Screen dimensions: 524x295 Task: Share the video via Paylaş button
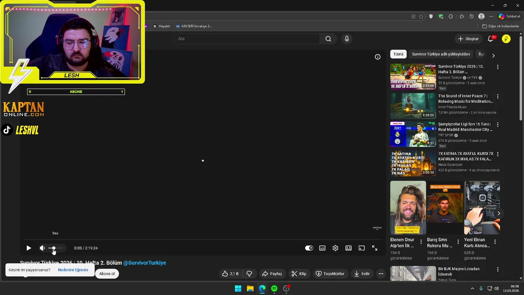272,274
